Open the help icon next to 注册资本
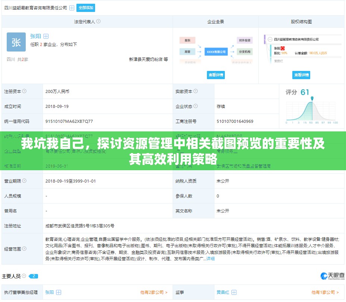This screenshot has width=346, height=302. 24,91
